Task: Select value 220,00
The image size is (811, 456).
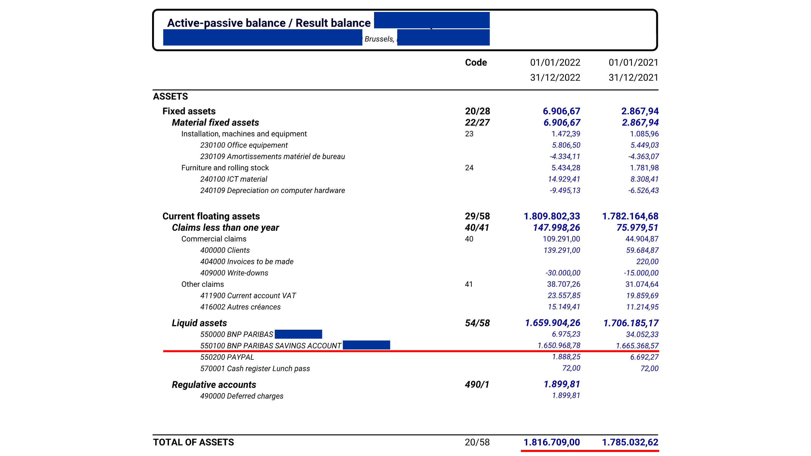Action: pos(647,261)
